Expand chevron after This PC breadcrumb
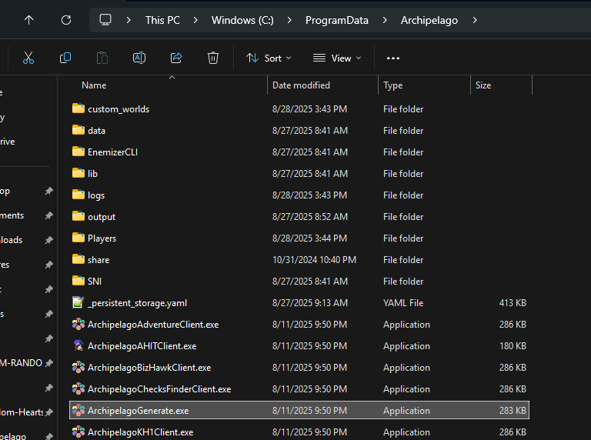Image resolution: width=591 pixels, height=440 pixels. coord(195,20)
